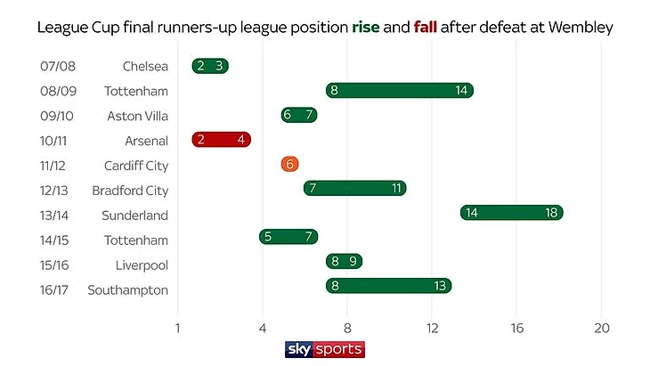Click the green word 'rise' in title
Viewport: 650px width, 366px height.
(367, 28)
